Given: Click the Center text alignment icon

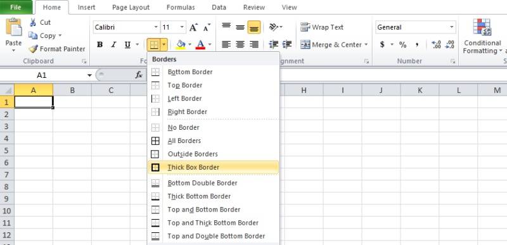Looking at the screenshot, I should click(240, 44).
